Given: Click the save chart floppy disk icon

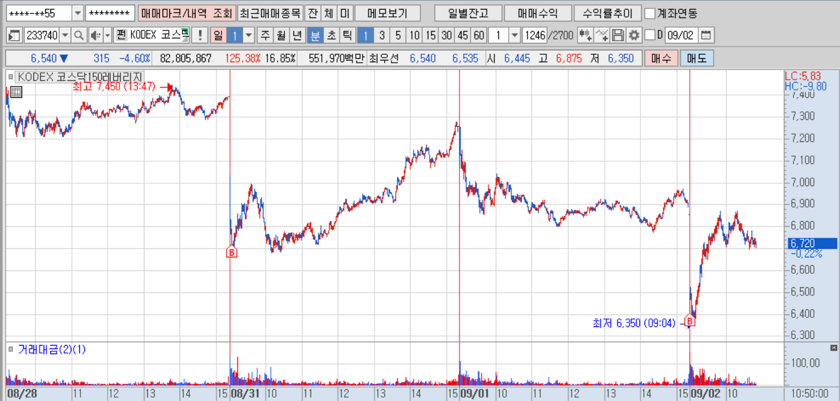Looking at the screenshot, I should point(619,36).
